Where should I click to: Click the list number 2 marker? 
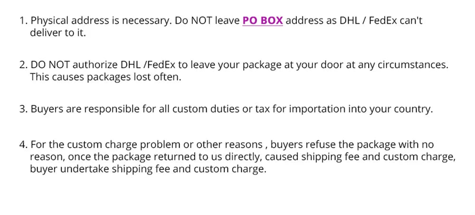pos(23,65)
